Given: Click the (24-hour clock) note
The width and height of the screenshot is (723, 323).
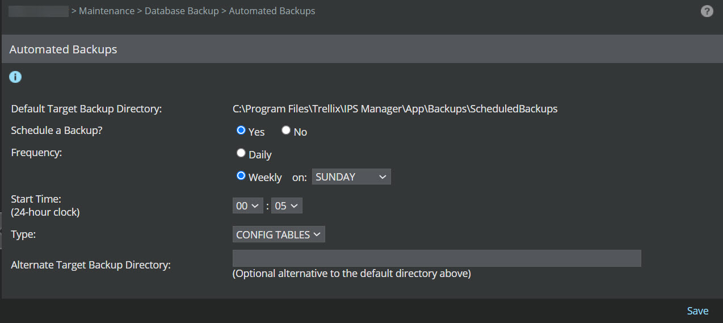Looking at the screenshot, I should coord(45,212).
